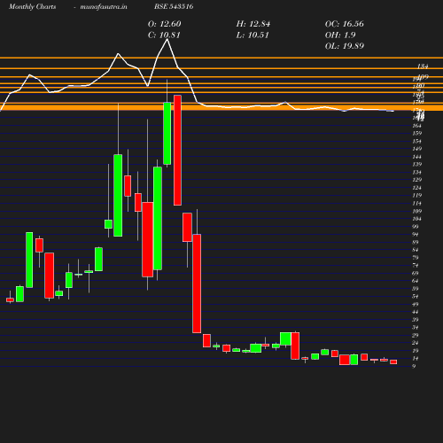Click the "BSE 543516" symbol label
The height and width of the screenshot is (443, 443).
coord(174,6)
